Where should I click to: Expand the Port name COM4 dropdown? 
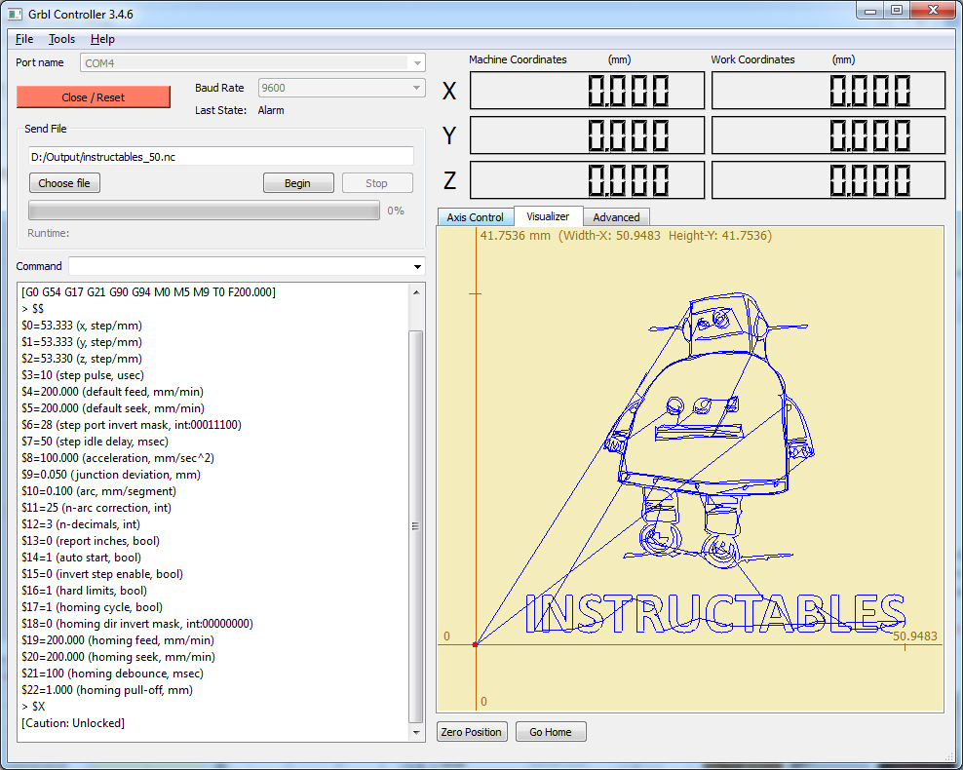pos(417,62)
